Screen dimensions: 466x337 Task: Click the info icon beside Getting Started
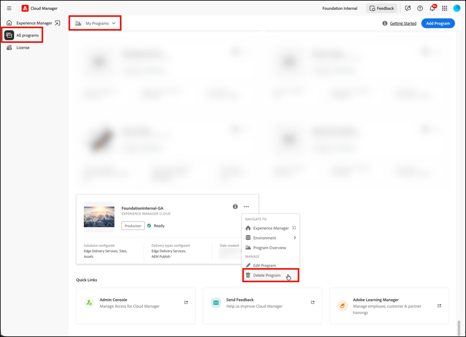385,23
